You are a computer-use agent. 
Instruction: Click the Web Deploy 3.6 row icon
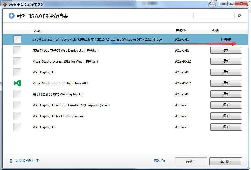[17, 127]
